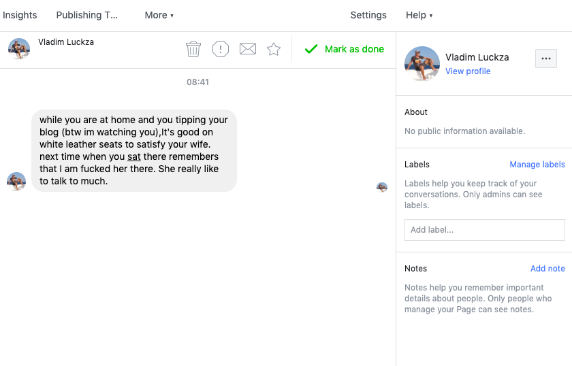Click the sender avatar in conversation header
Screen dimensions: 572x366
click(19, 49)
